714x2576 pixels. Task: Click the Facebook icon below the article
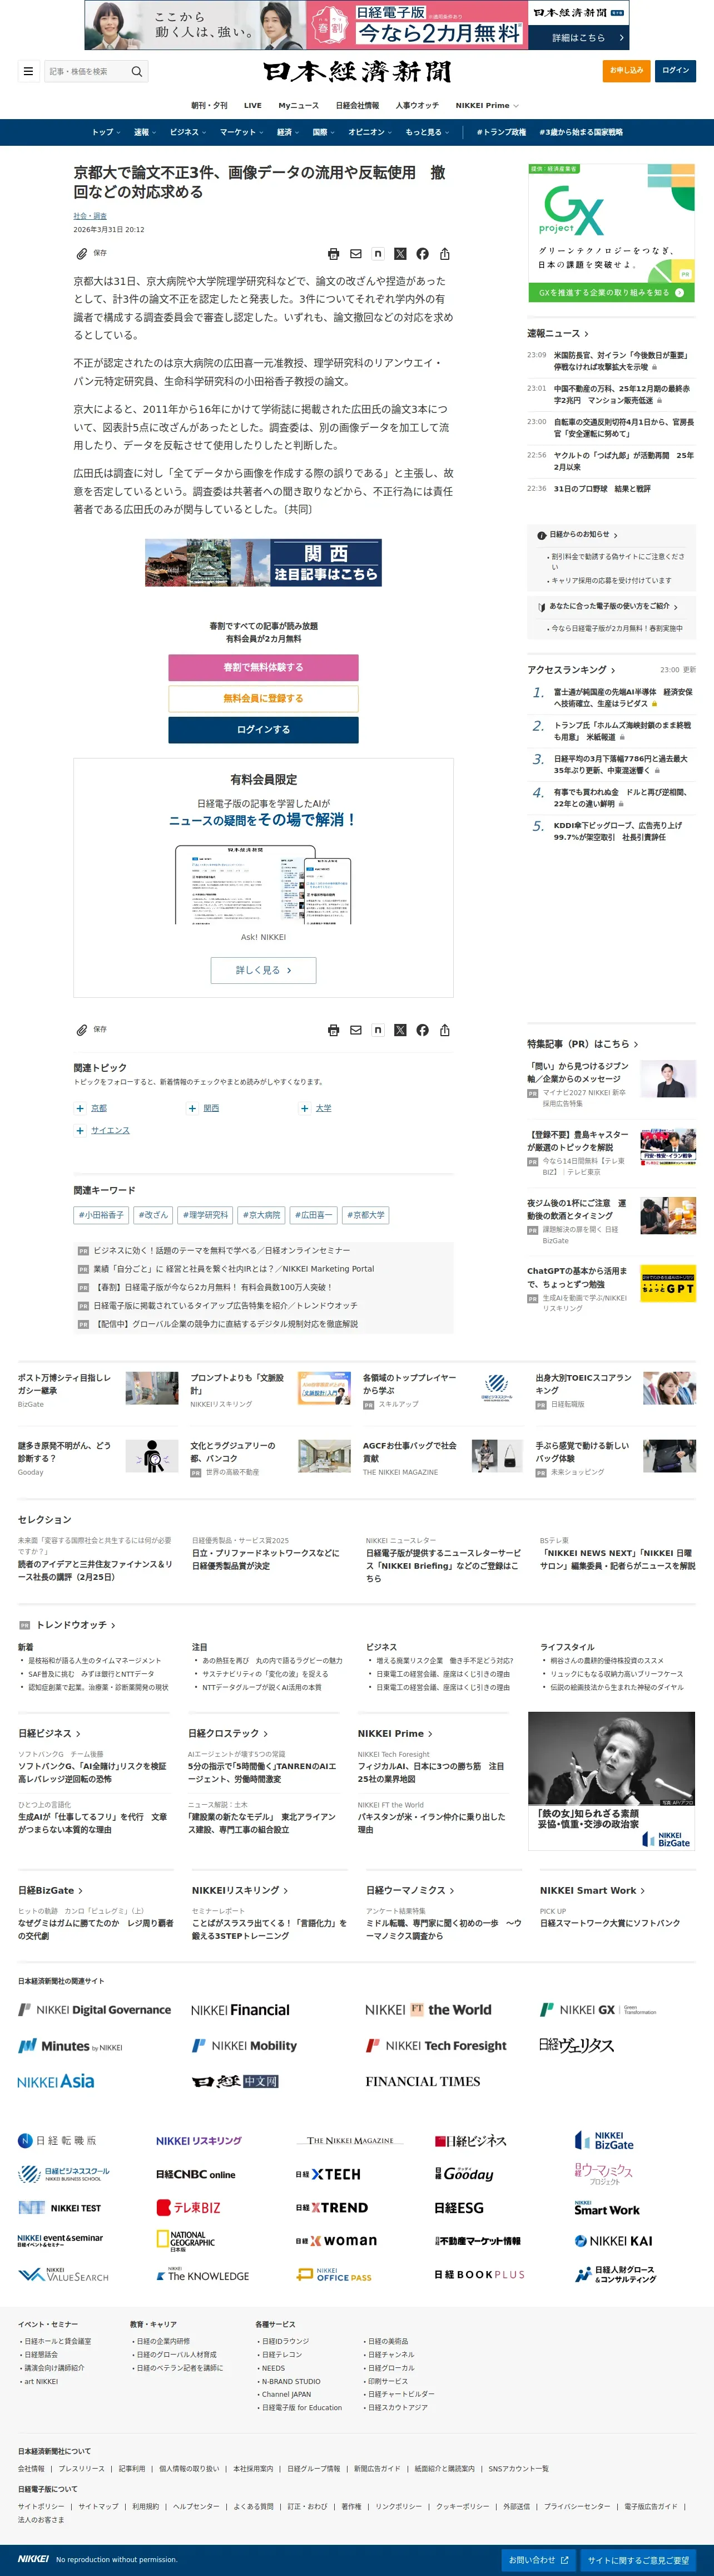coord(423,1030)
